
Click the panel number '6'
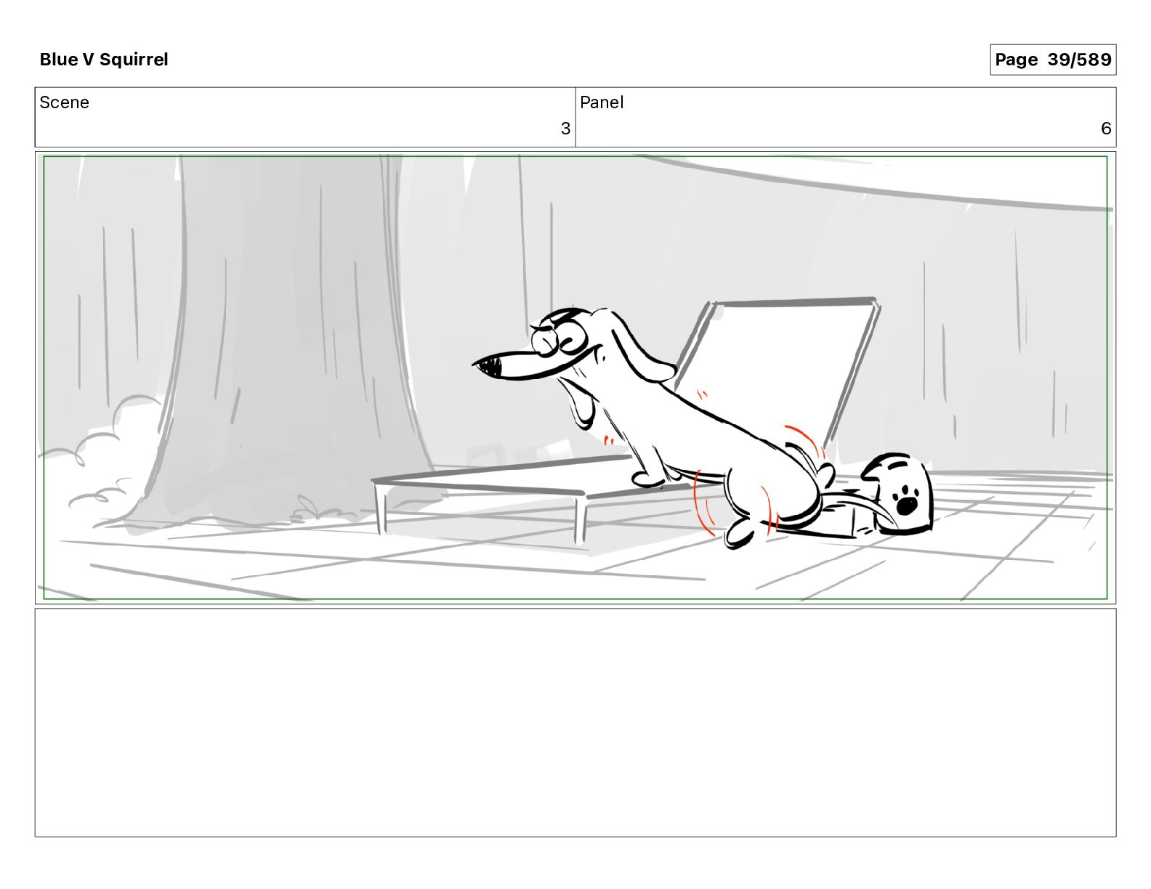tap(1106, 129)
